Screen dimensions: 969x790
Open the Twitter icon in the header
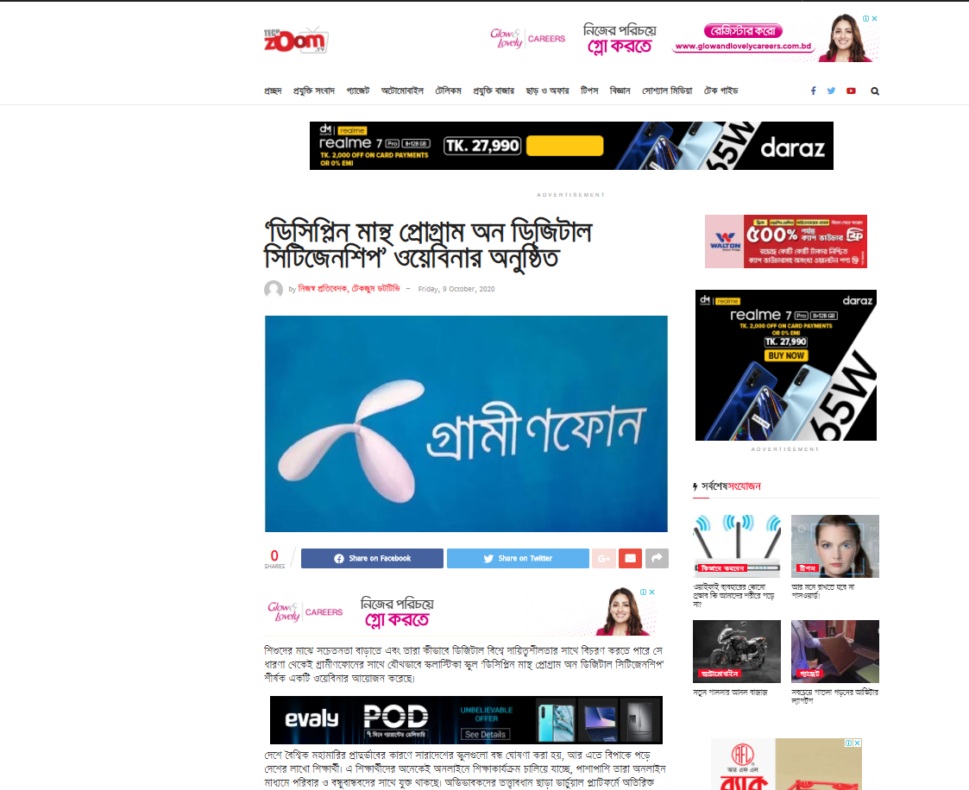tap(831, 91)
